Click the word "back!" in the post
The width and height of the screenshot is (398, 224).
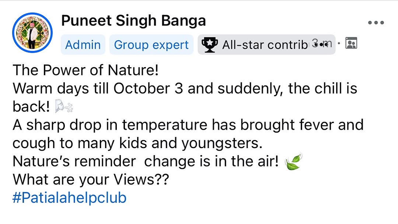pyautogui.click(x=31, y=107)
